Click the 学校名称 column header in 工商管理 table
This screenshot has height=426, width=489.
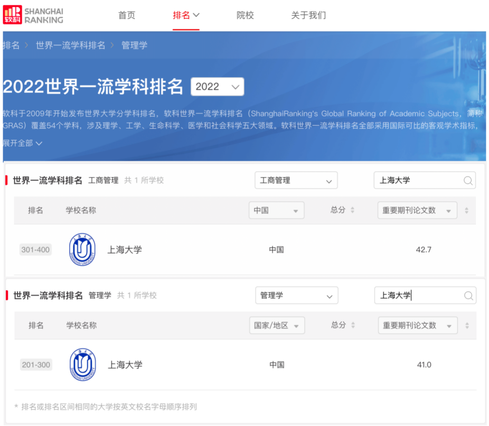click(81, 210)
